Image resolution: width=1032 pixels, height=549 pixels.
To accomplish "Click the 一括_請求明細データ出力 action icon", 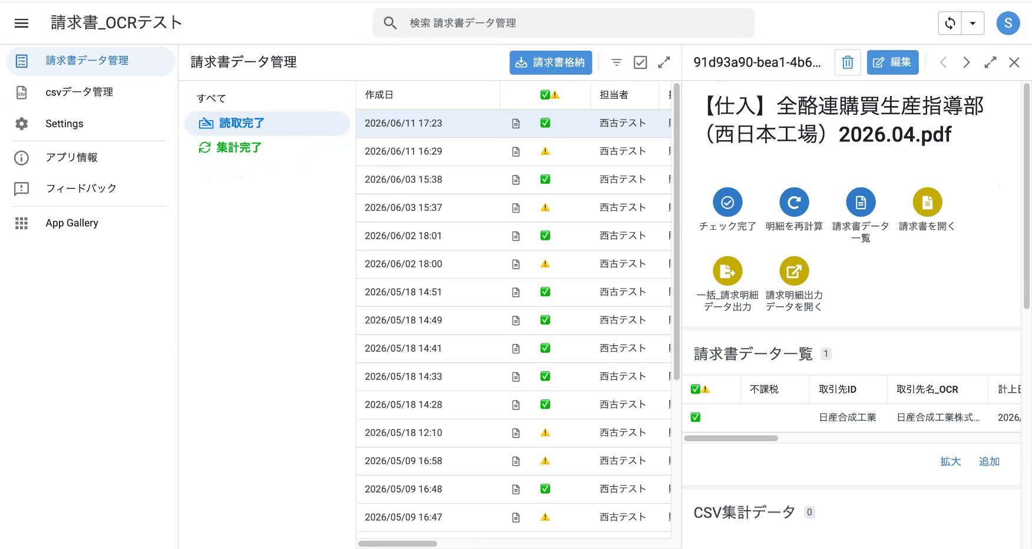I will click(727, 271).
